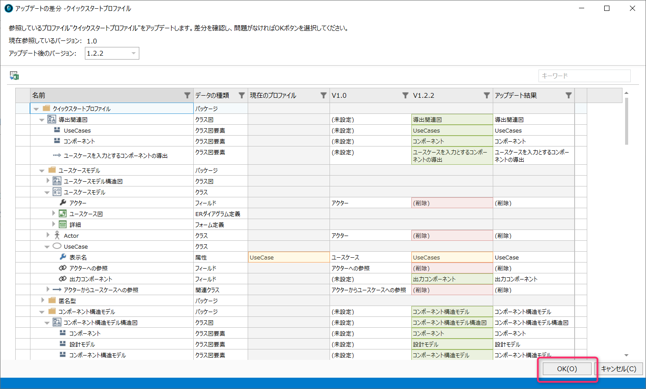646x389 pixels.
Task: Expand the Actor class node
Action: click(x=48, y=235)
